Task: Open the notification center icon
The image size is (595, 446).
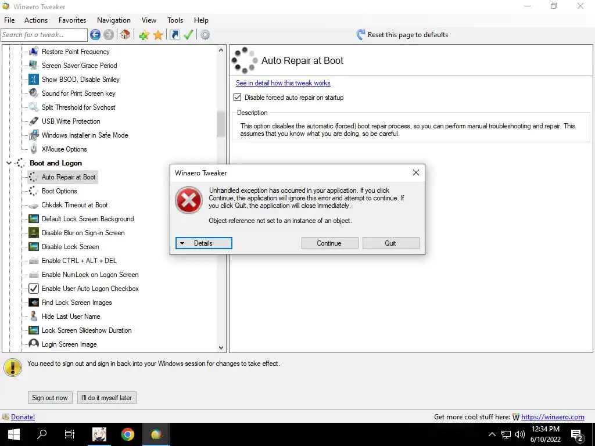Action: point(577,435)
